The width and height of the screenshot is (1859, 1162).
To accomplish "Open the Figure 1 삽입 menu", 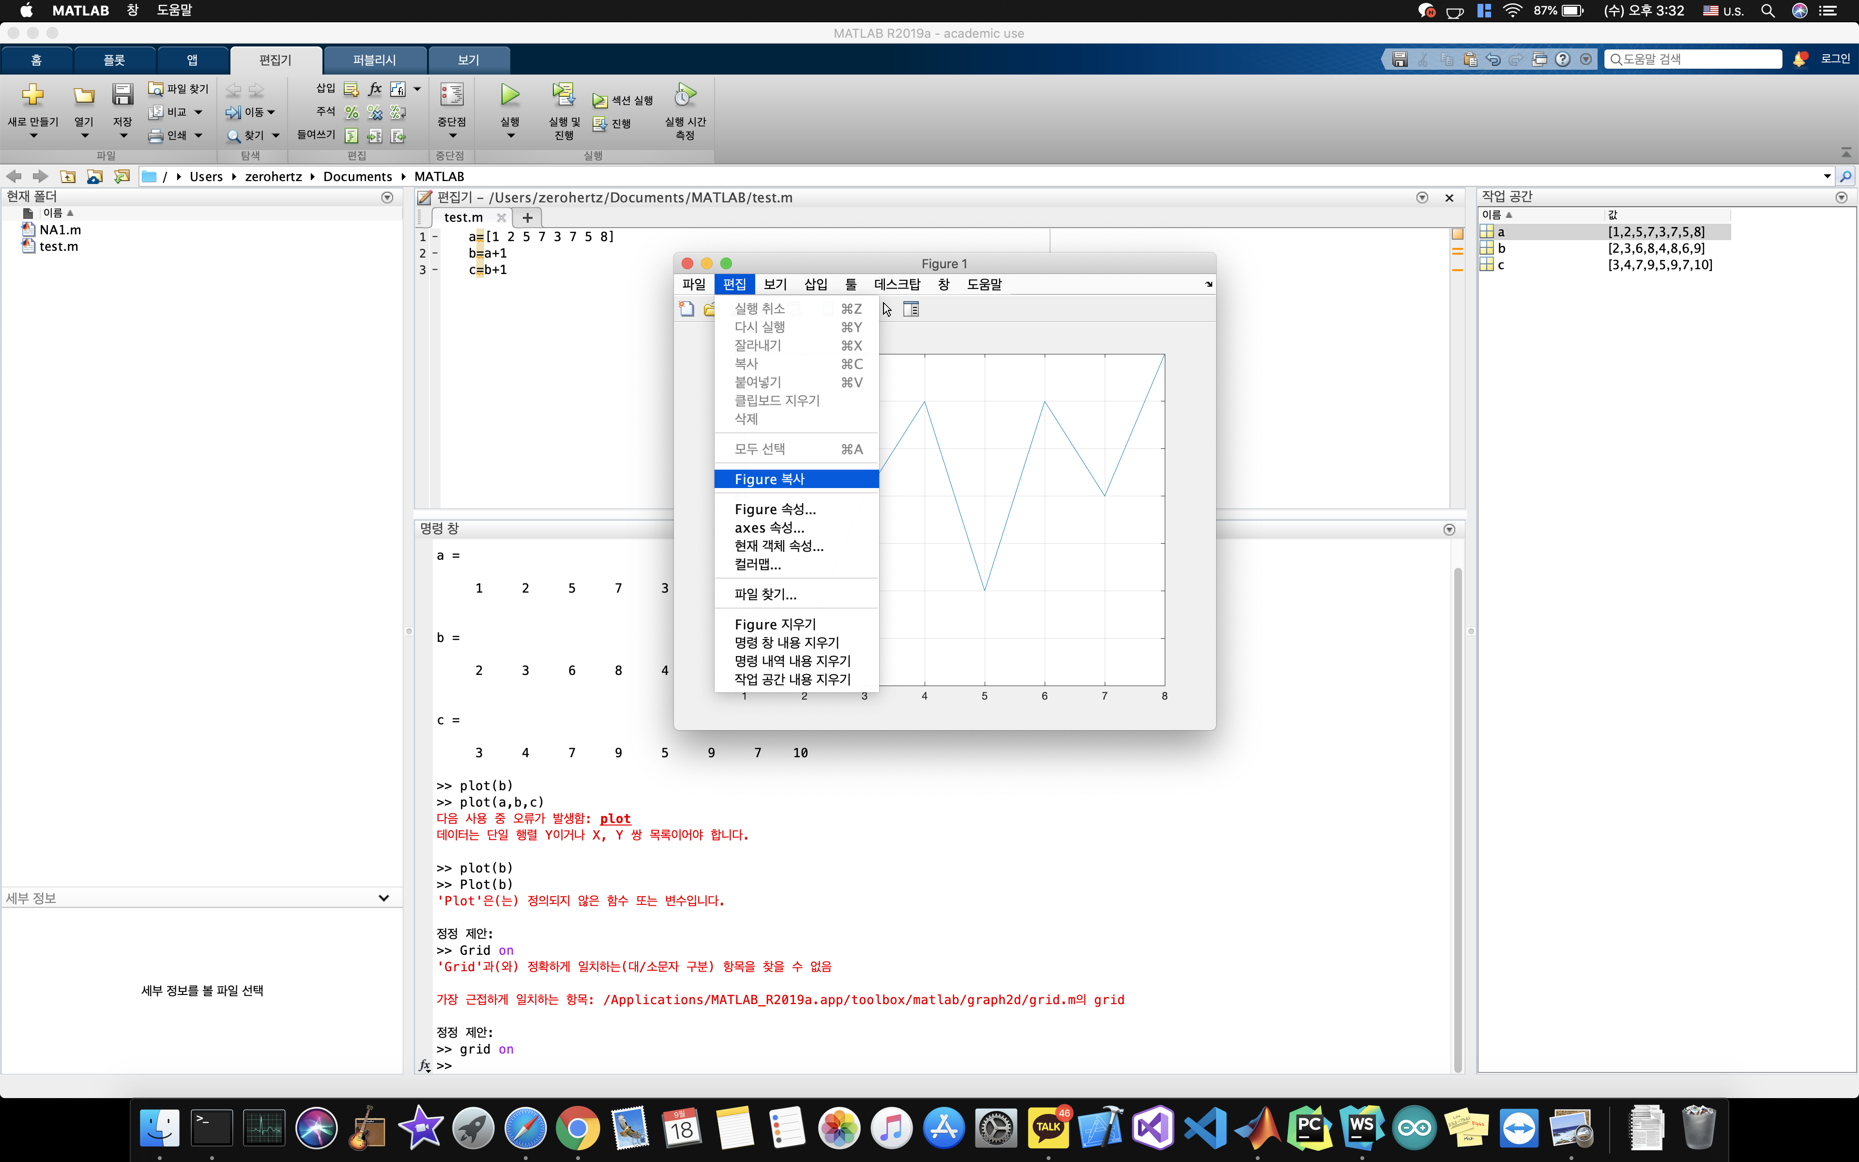I will pyautogui.click(x=816, y=284).
